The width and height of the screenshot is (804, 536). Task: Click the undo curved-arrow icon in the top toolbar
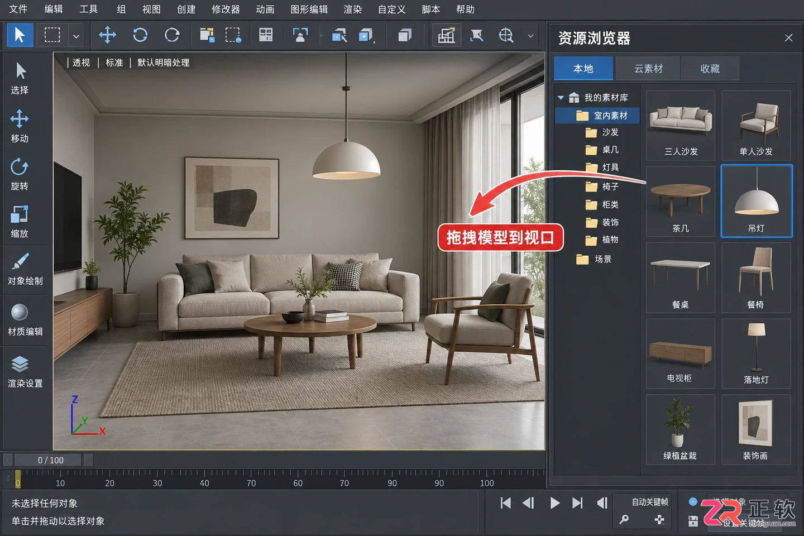coord(140,35)
